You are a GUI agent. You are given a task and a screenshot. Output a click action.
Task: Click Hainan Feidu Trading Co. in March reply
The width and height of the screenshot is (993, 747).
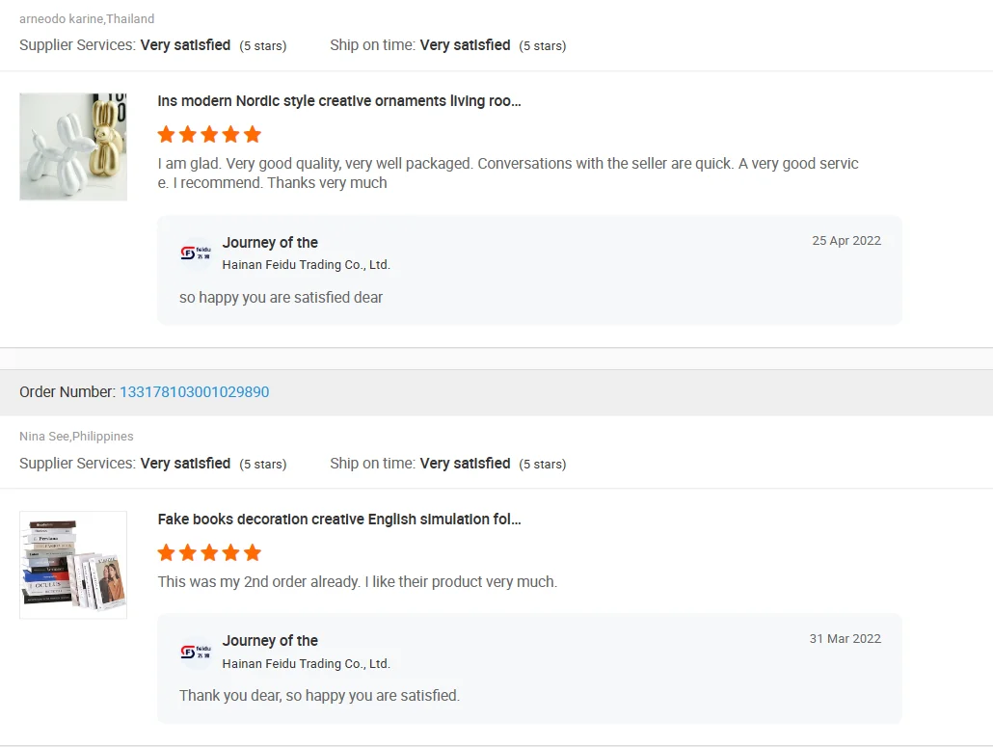pos(306,664)
